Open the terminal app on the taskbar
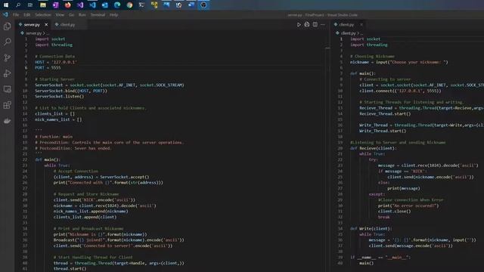Viewport: 484px width, 272px height. tap(141, 5)
